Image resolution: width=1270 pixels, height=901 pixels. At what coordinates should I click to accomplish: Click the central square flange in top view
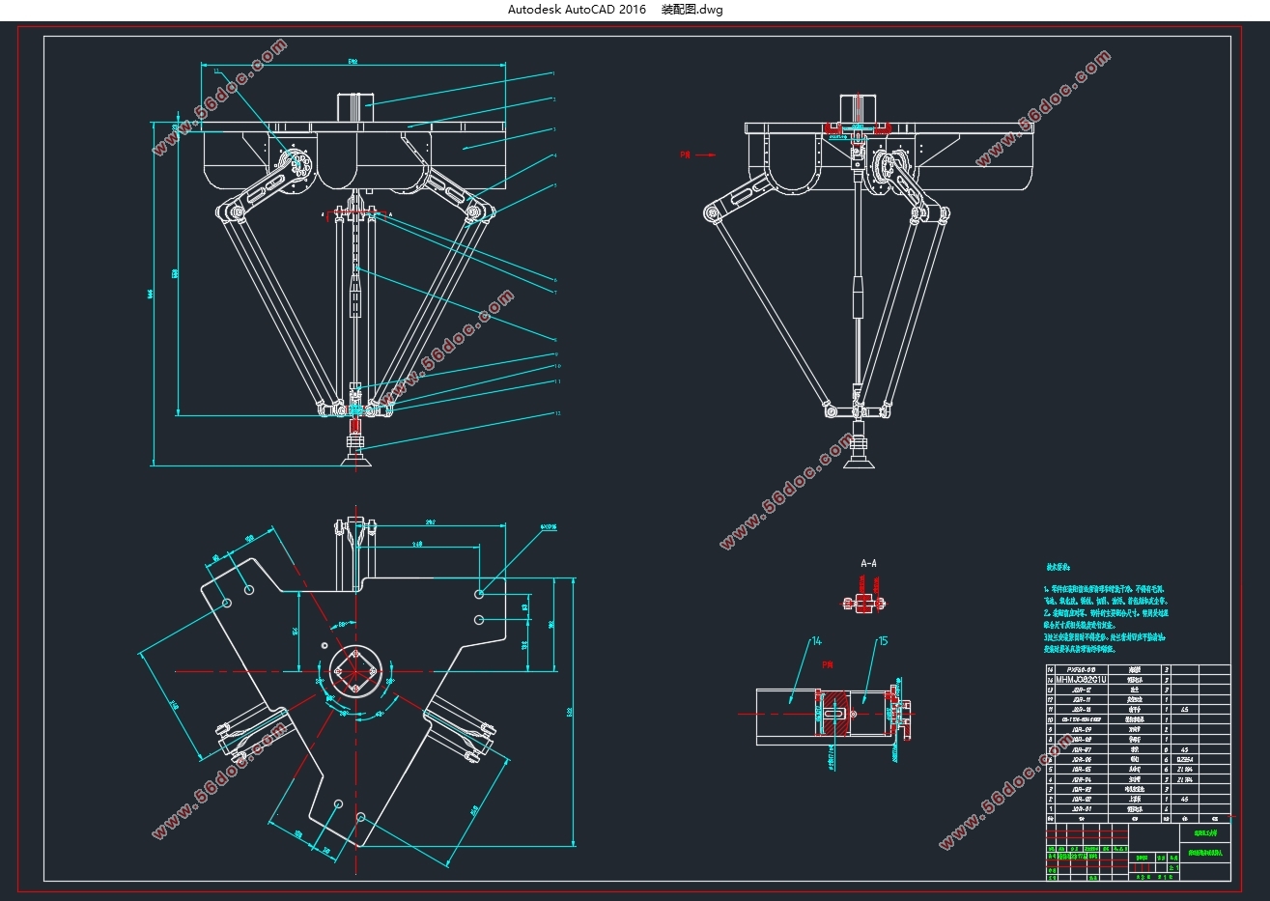355,671
